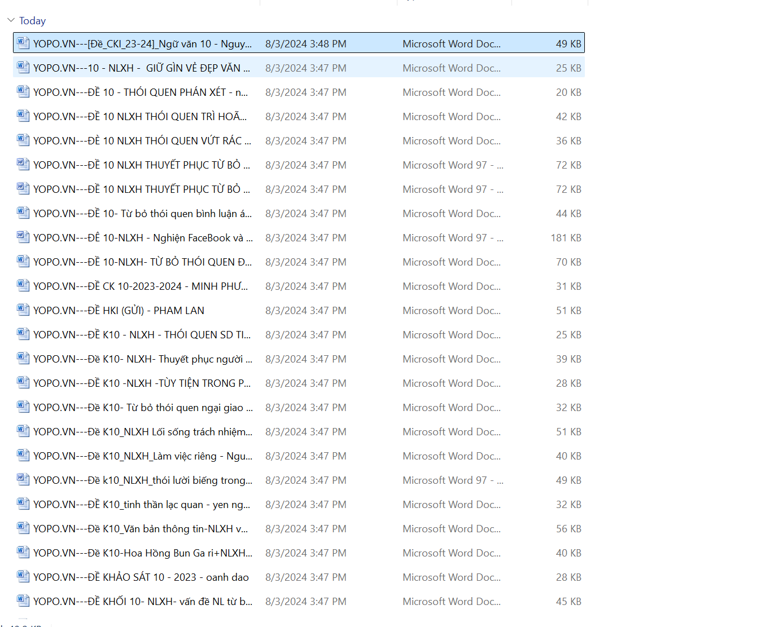The width and height of the screenshot is (761, 627).
Task: Click date cell of PHAM LAN row
Action: (306, 311)
